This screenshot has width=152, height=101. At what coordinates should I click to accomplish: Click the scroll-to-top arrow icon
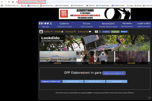point(149,98)
